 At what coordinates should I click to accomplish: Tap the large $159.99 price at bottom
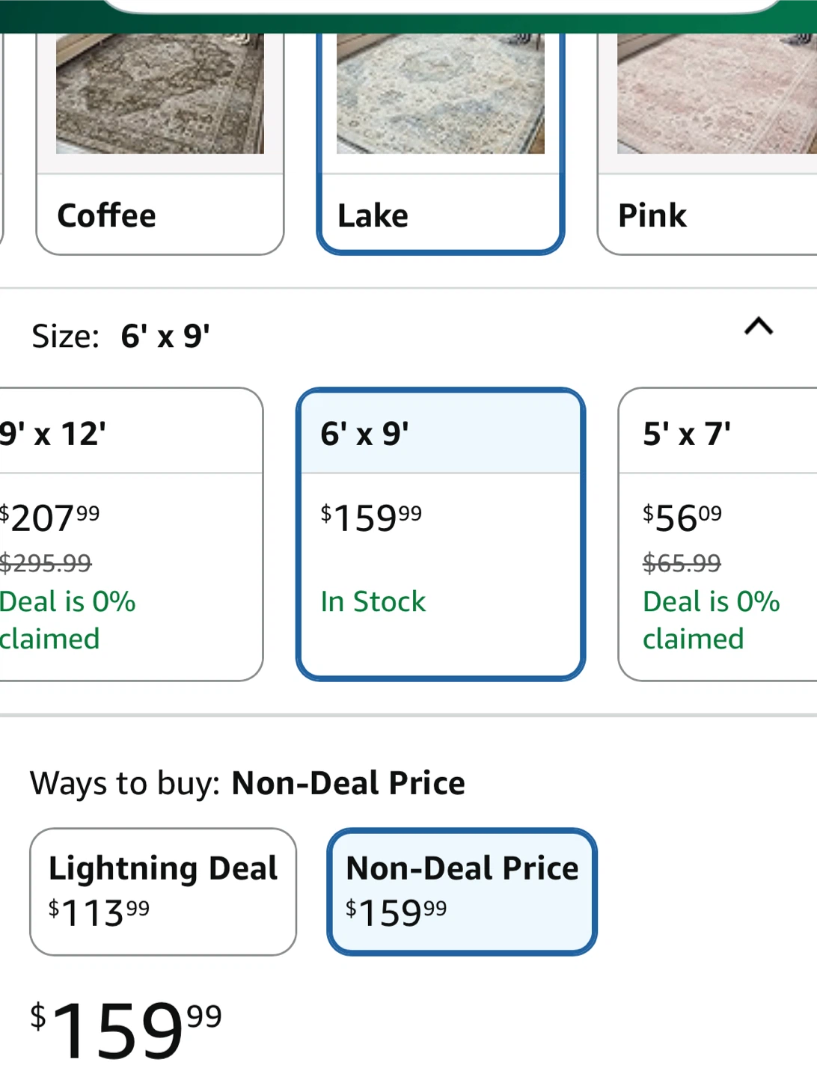pos(126,1030)
